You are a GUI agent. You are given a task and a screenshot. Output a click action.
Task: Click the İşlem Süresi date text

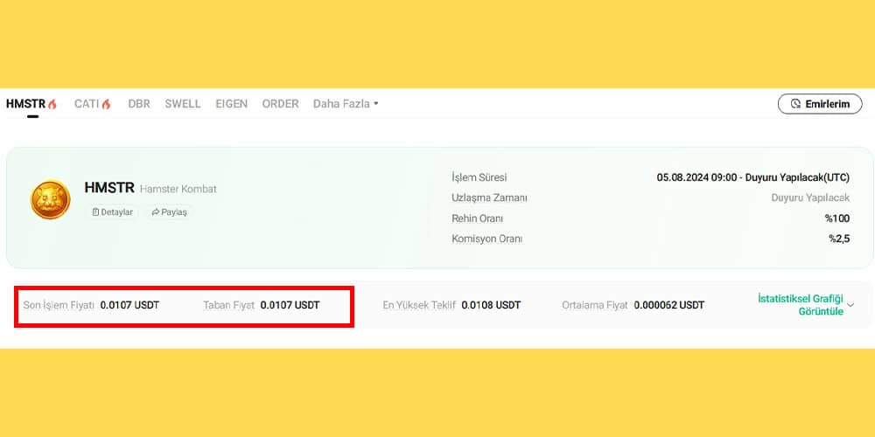[752, 177]
